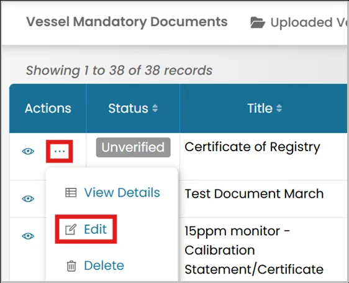Select View Details from the dropdown menu
This screenshot has width=349, height=283.
coord(122,192)
